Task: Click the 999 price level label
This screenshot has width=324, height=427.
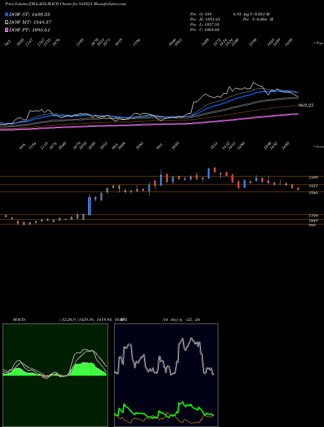Action: tap(312, 226)
